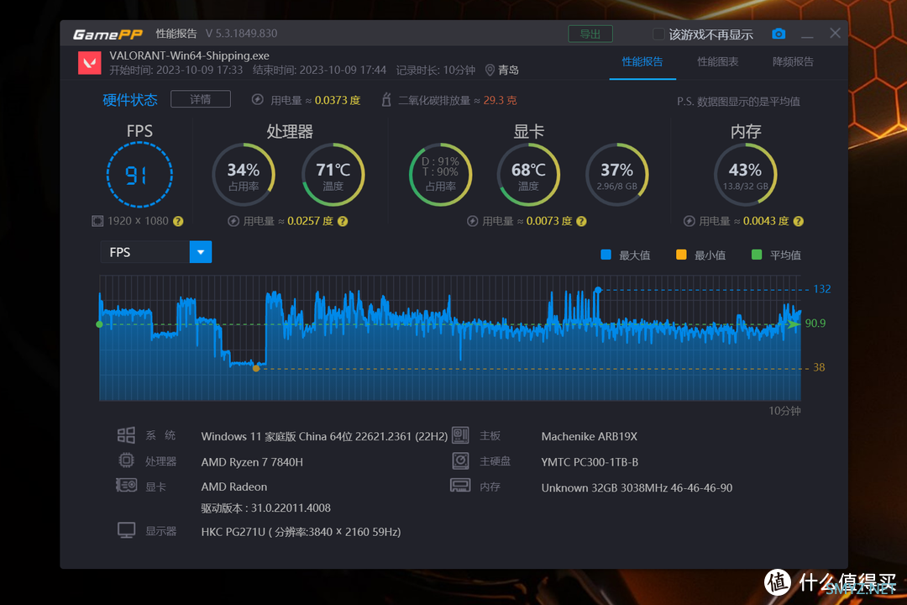The image size is (907, 605).
Task: Click the processor 34% usage gauge
Action: [x=244, y=174]
